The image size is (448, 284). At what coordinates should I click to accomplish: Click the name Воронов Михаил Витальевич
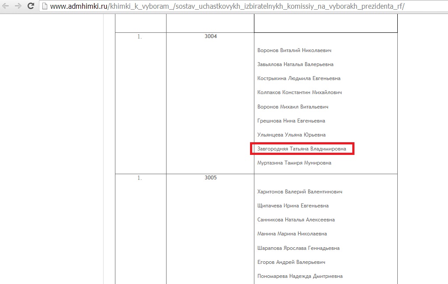(292, 107)
